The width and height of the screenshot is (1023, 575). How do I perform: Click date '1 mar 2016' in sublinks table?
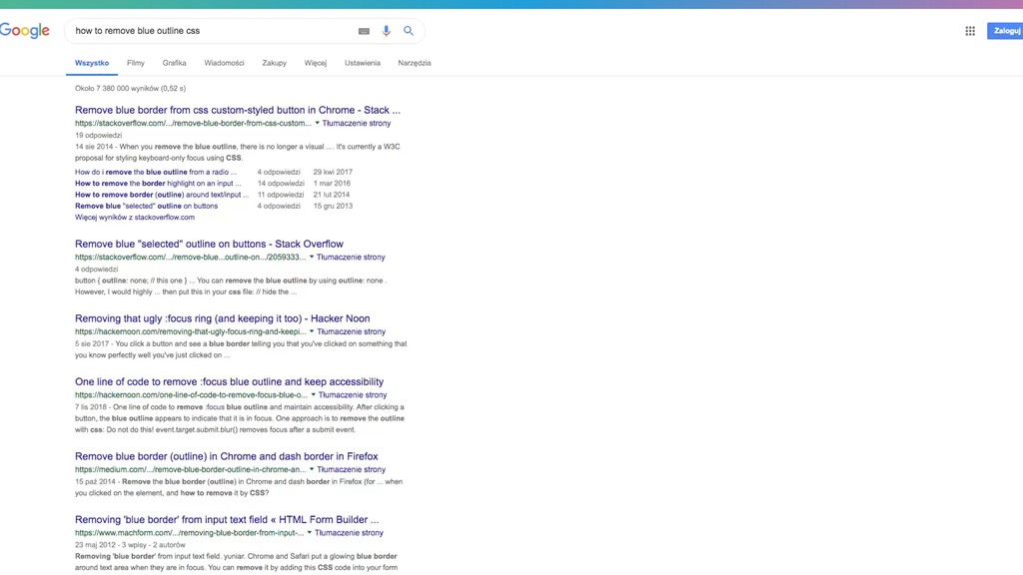(332, 184)
